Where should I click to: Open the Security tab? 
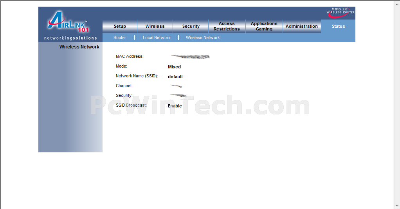pyautogui.click(x=191, y=26)
